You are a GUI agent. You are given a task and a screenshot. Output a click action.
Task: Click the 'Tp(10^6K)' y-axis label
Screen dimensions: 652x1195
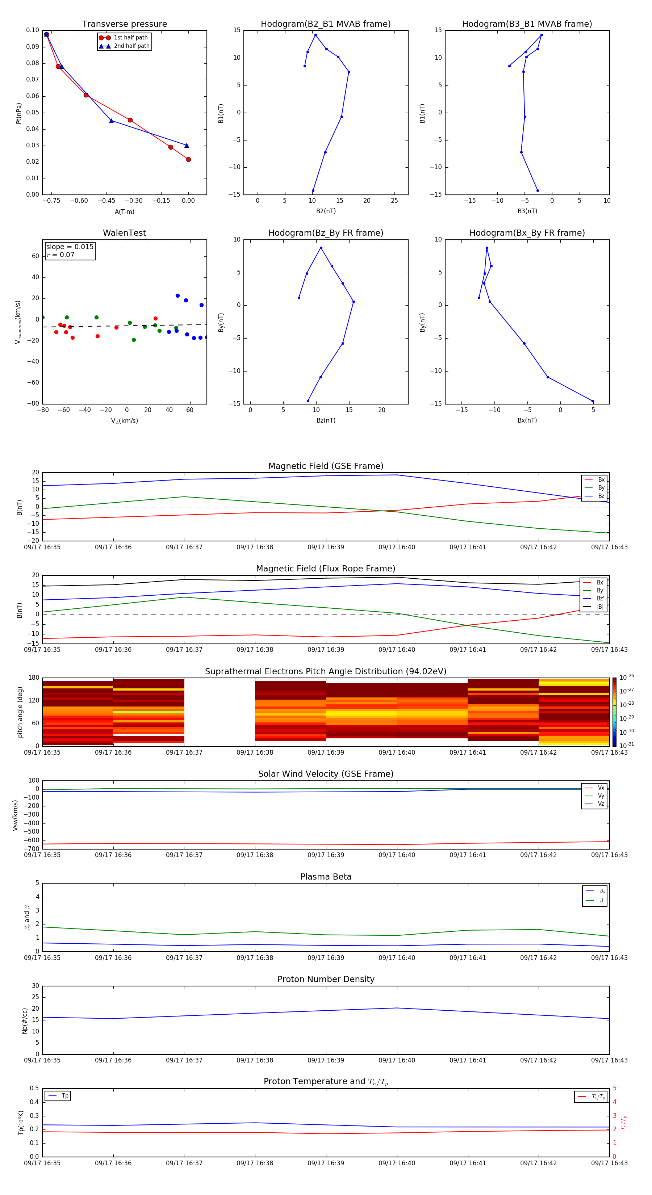coord(21,1123)
